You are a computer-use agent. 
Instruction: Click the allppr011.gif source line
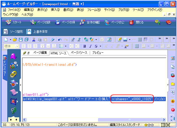click(x=36, y=94)
